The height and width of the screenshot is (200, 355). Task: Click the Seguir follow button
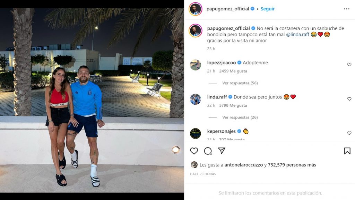click(x=268, y=9)
